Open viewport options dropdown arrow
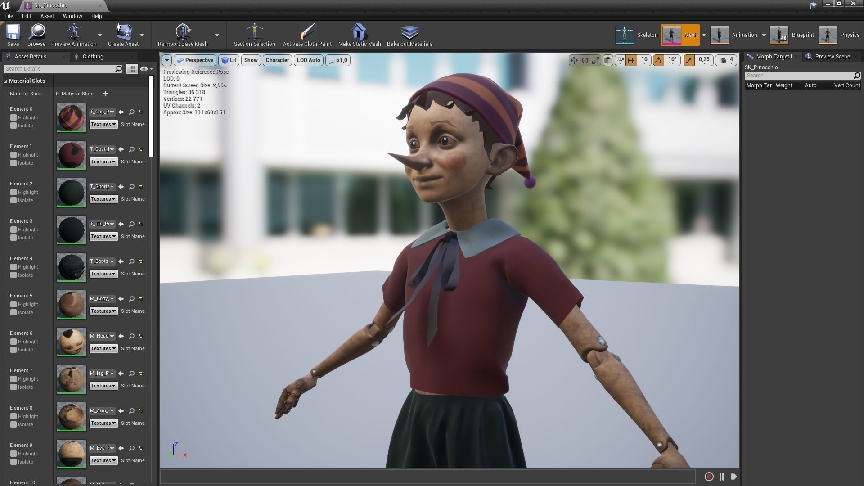 point(167,60)
